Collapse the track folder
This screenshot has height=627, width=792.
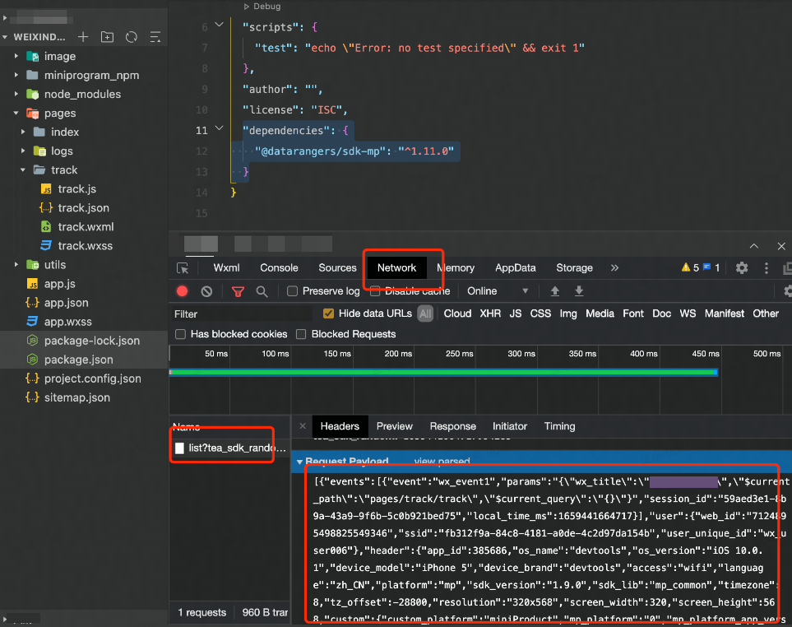pyautogui.click(x=23, y=170)
